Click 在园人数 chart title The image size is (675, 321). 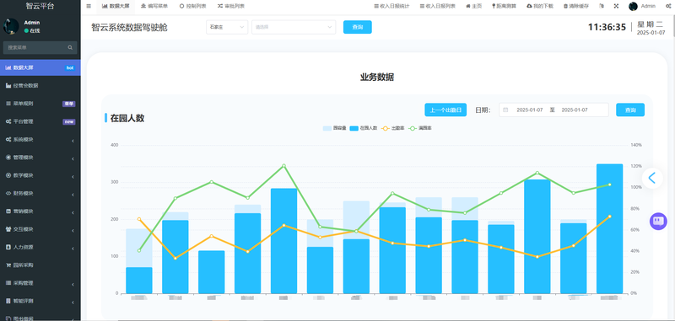(x=127, y=118)
